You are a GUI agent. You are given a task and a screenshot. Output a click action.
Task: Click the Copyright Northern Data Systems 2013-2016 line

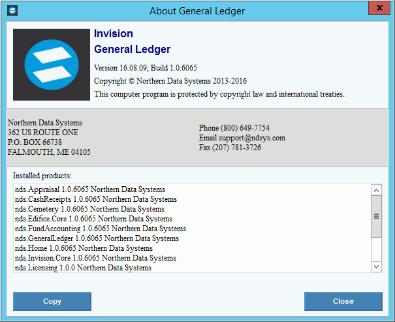[170, 81]
